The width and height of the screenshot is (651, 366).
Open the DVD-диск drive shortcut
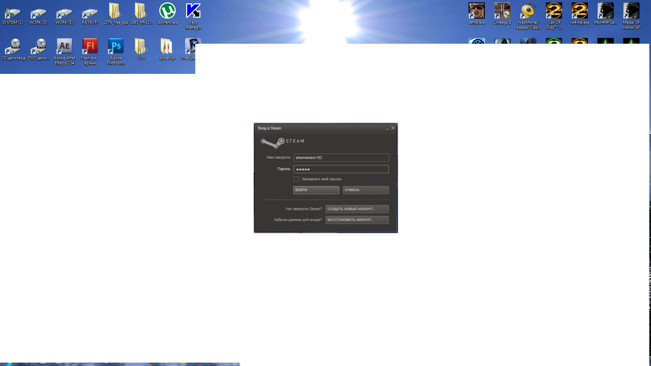[39, 50]
